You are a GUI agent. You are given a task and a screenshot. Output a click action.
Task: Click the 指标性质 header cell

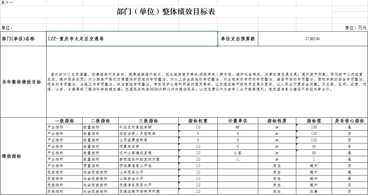(x=277, y=121)
